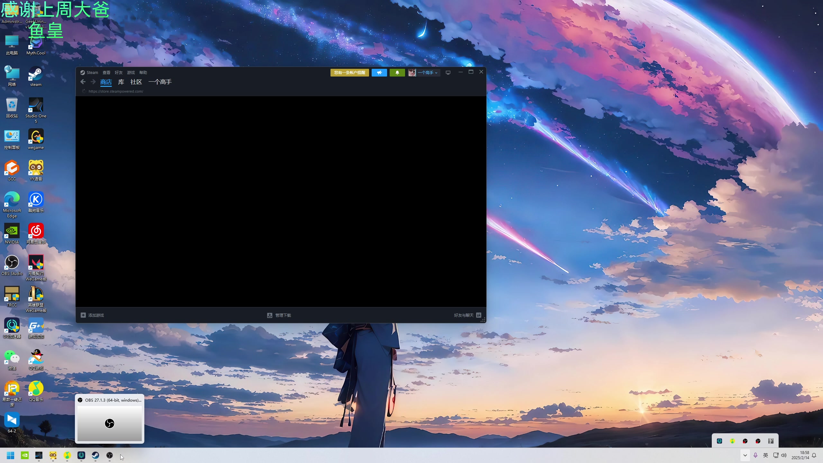Click the blue megaphone announcements button
The image size is (823, 463).
tap(379, 73)
